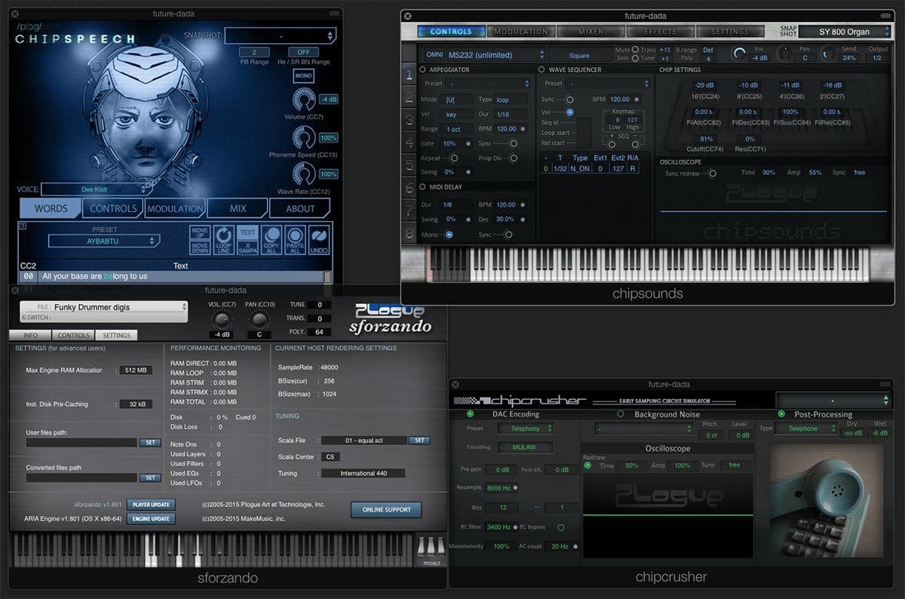Click the sustain pedals icon in sforzando
This screenshot has height=599, width=905.
[x=431, y=548]
